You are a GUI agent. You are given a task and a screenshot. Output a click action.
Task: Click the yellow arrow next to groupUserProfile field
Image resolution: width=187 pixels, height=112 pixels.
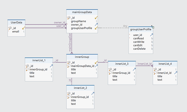[x=96, y=28]
